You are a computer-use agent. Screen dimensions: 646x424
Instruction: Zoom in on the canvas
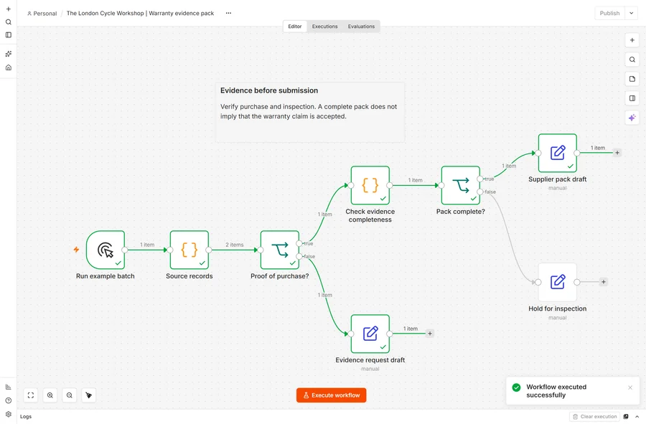click(50, 395)
